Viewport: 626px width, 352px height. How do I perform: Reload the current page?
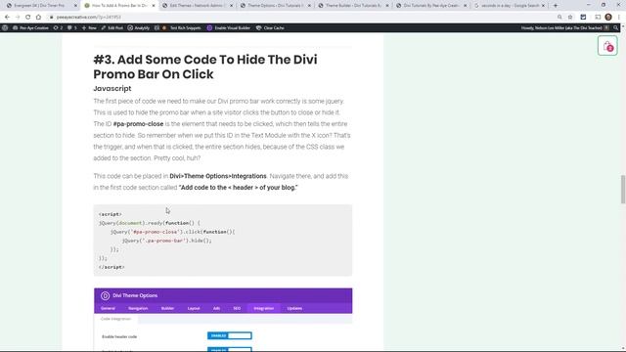pyautogui.click(x=28, y=18)
